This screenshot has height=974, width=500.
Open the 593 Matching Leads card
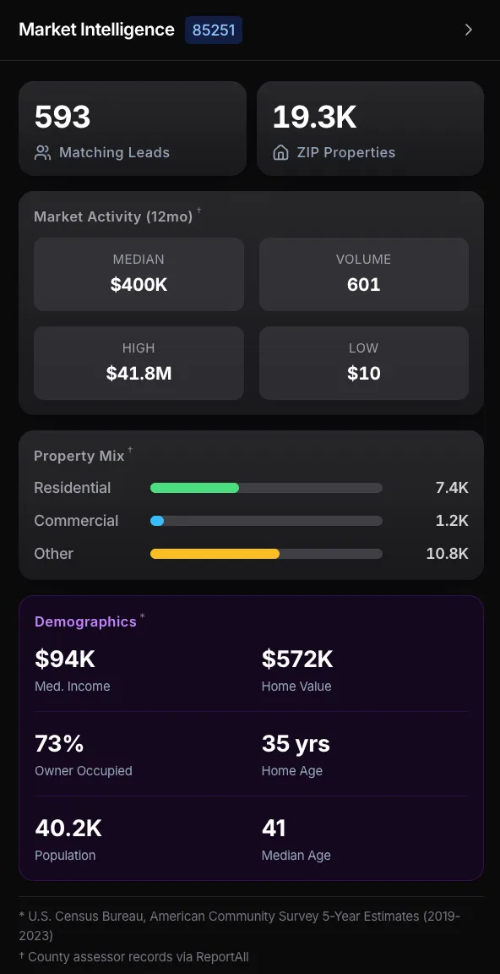(x=132, y=128)
